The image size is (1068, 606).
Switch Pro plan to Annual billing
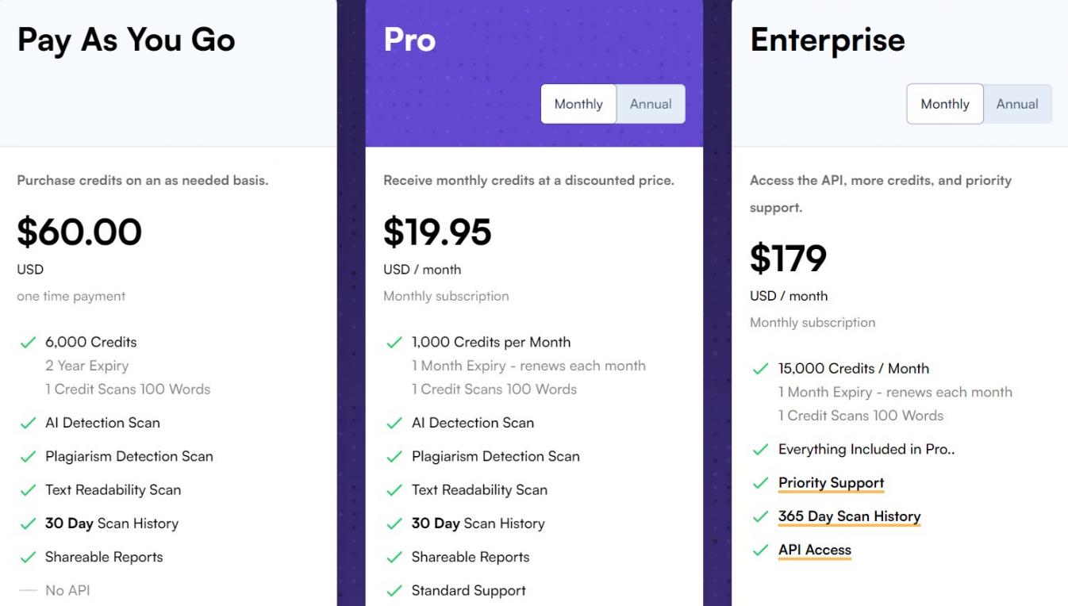click(651, 104)
